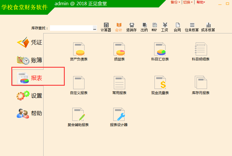Viewport: 232px width, 156px height.
Task: Switch to the 出纳 module
Action: [x=144, y=27]
